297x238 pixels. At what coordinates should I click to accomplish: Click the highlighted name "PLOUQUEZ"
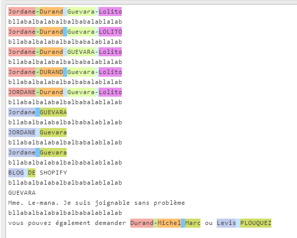pyautogui.click(x=256, y=223)
